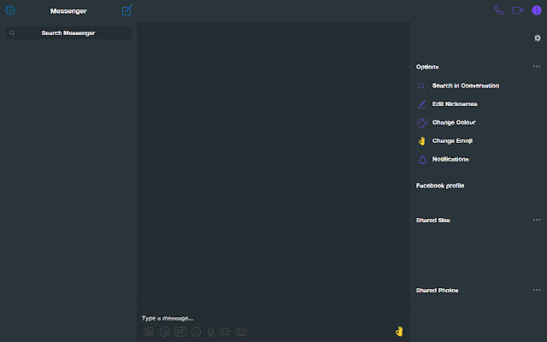This screenshot has height=342, width=547.
Task: Start a video chat with camera icon
Action: 518,10
